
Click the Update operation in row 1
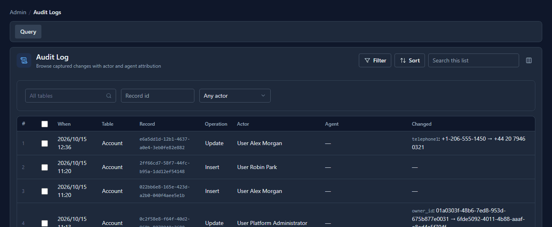[214, 143]
